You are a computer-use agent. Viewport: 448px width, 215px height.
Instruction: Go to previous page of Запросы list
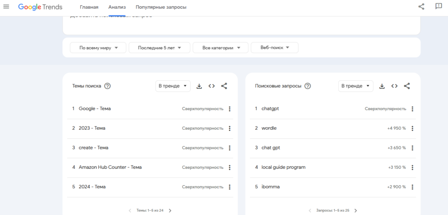click(310, 211)
